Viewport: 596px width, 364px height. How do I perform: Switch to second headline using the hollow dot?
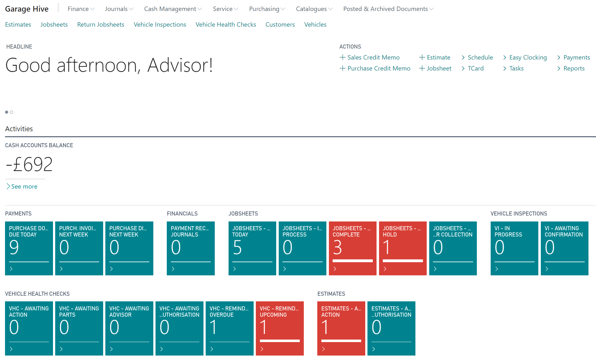pyautogui.click(x=12, y=112)
